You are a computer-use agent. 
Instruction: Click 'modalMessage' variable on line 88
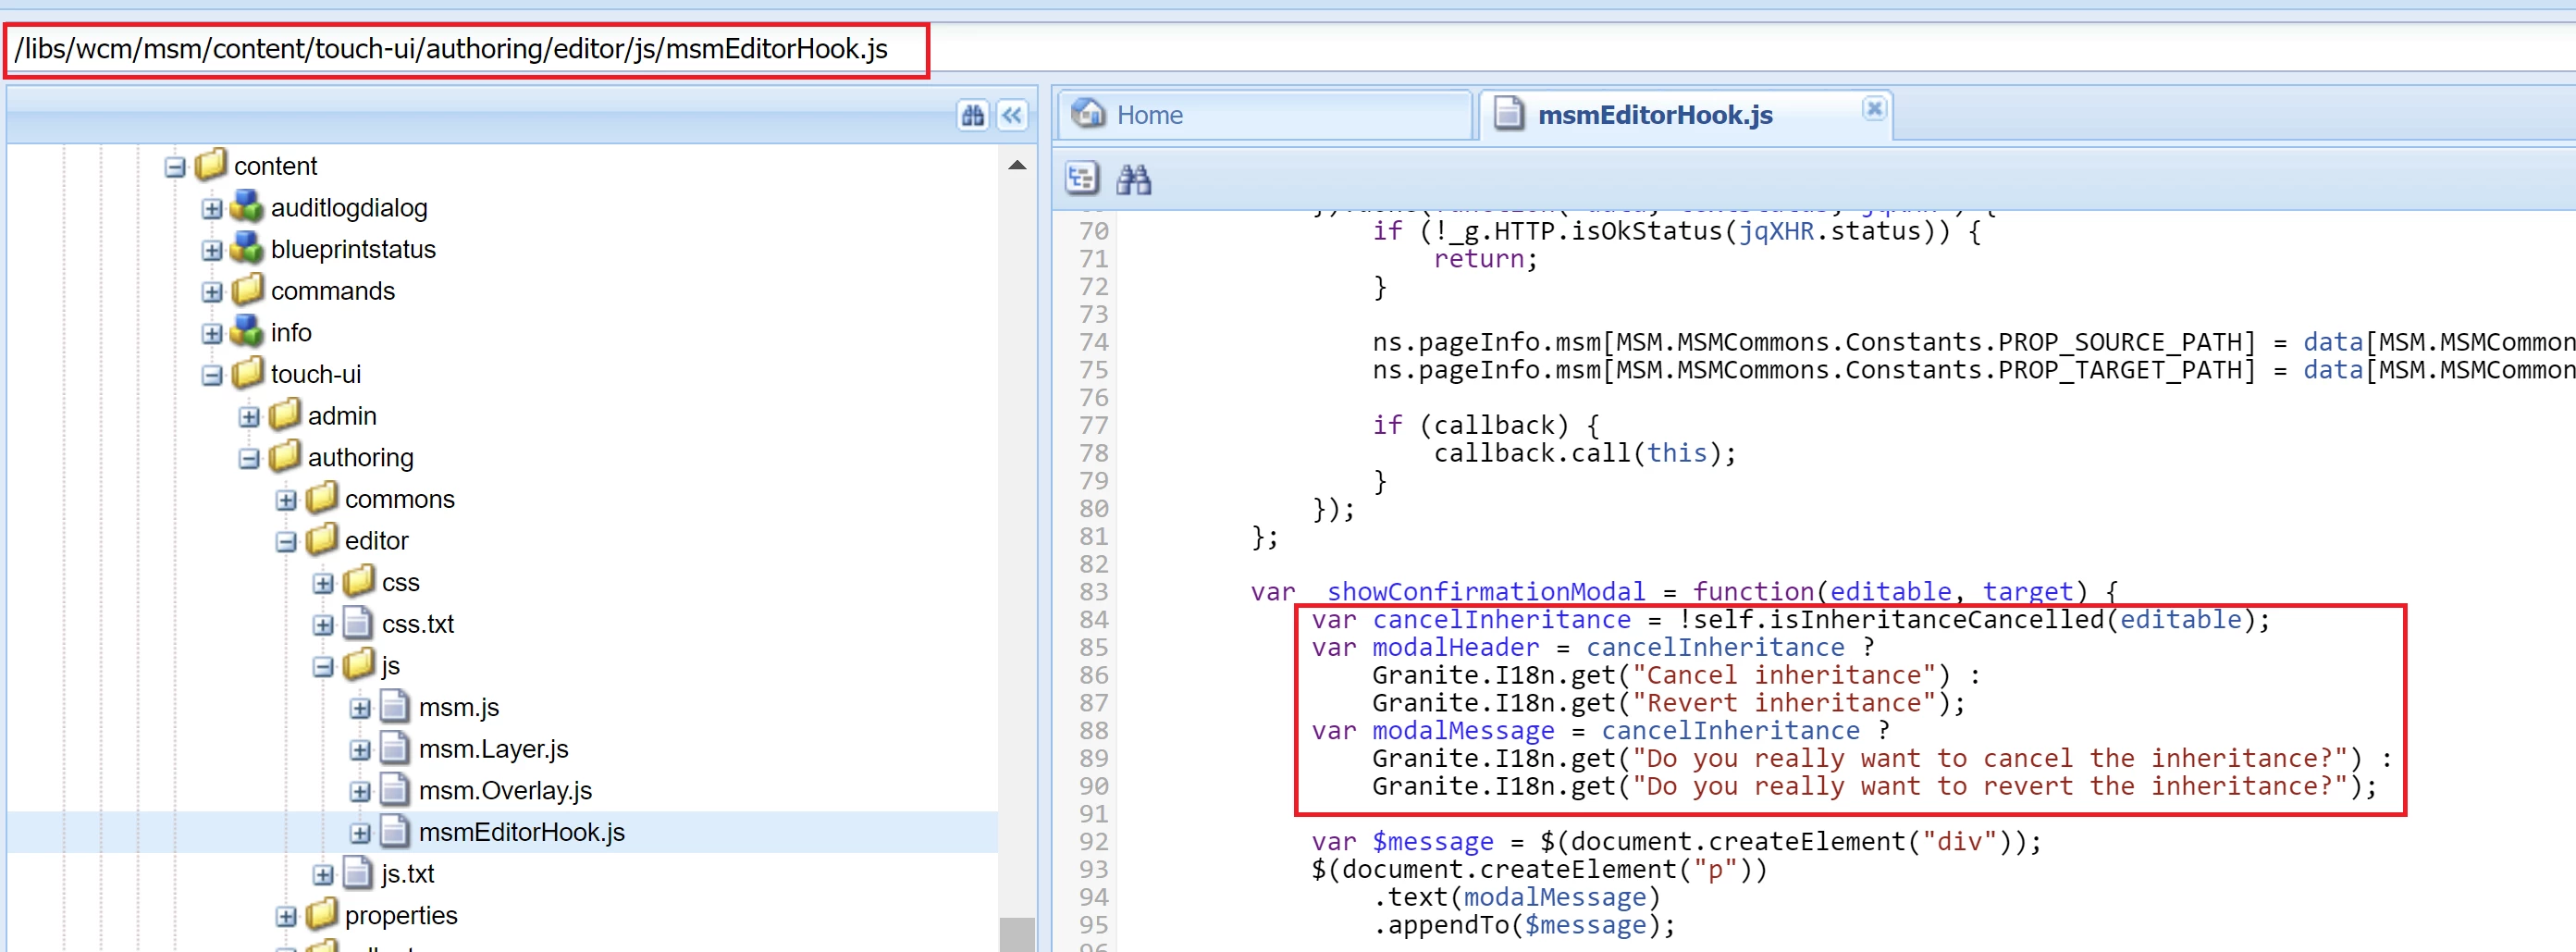pyautogui.click(x=1463, y=732)
